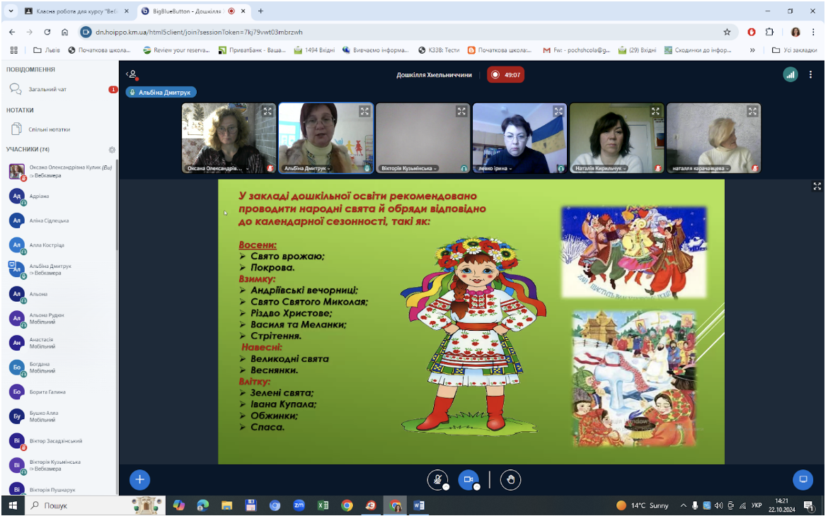Open the three-dot options menu in meeting

point(810,75)
